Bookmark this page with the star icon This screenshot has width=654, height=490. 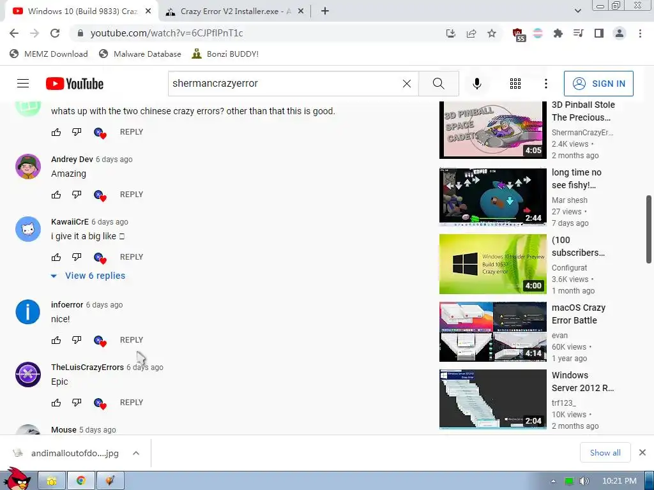[492, 33]
